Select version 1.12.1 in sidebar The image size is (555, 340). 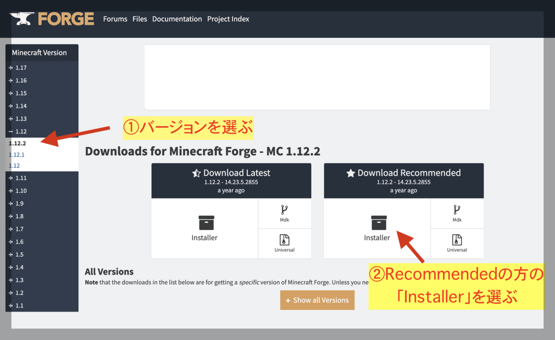[17, 155]
